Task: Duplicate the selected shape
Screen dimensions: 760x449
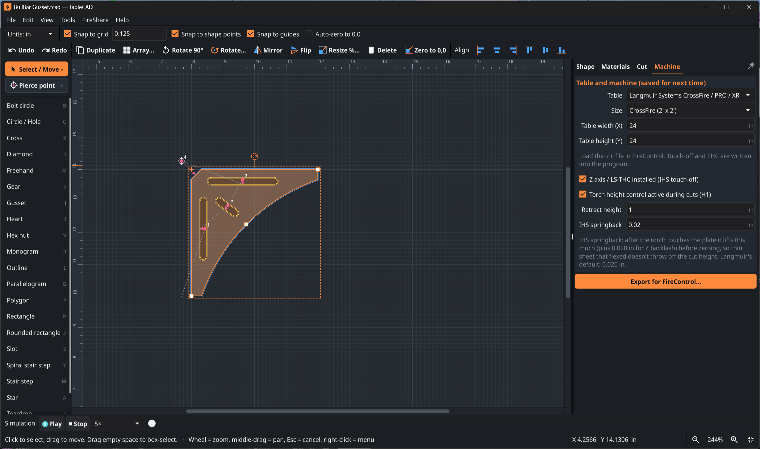Action: coord(96,50)
